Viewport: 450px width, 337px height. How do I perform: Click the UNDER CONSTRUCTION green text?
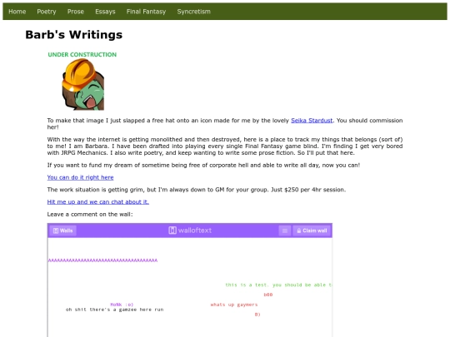point(82,54)
